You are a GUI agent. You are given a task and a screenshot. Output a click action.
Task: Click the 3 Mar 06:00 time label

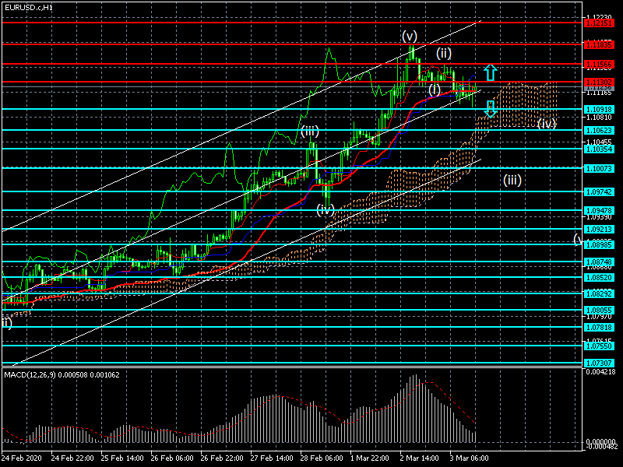coord(470,458)
